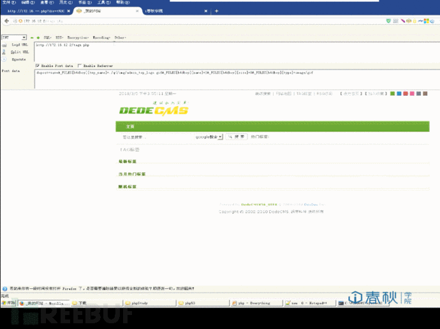
Task: Click the 设为首页 (set as homepage) link at page top
Action: [x=351, y=94]
